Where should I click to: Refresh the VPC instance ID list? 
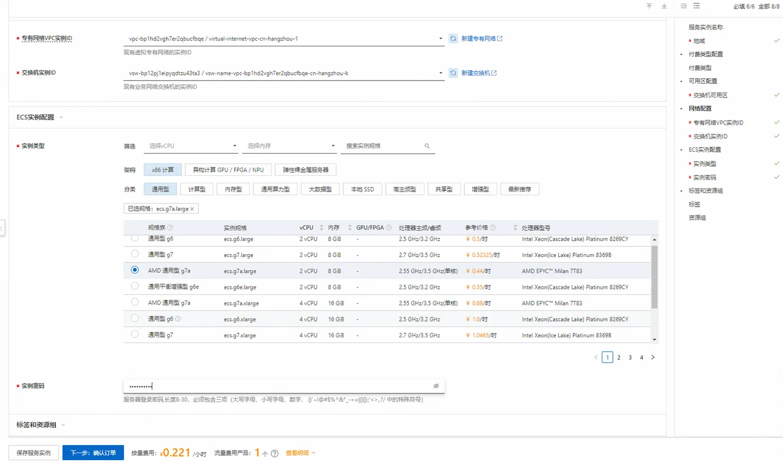click(454, 39)
